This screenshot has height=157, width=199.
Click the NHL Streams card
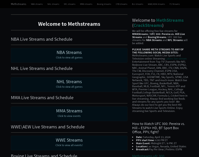click(69, 85)
